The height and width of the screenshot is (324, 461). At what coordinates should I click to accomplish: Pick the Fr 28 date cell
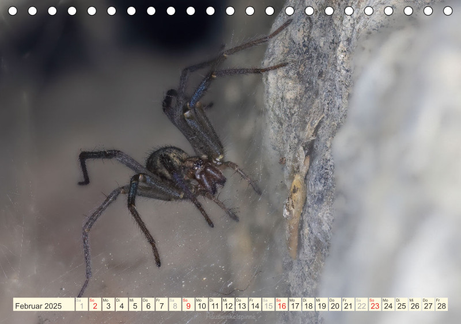click(x=441, y=304)
